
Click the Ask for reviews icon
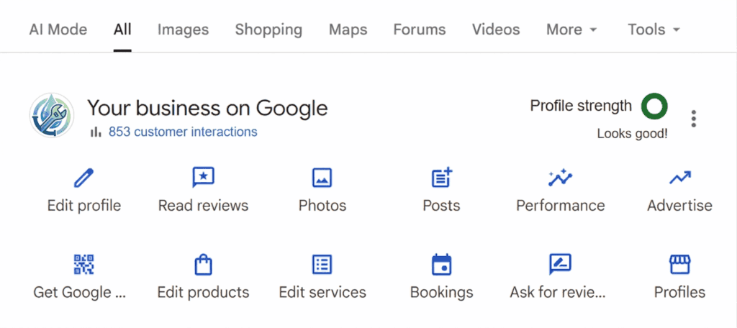(x=560, y=264)
